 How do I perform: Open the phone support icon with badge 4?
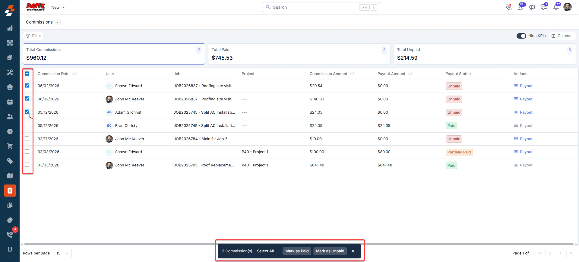click(10, 235)
